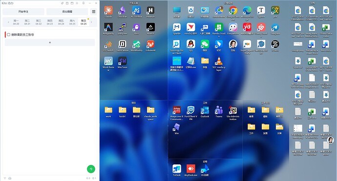Select the 04-22 day tab

point(39,22)
